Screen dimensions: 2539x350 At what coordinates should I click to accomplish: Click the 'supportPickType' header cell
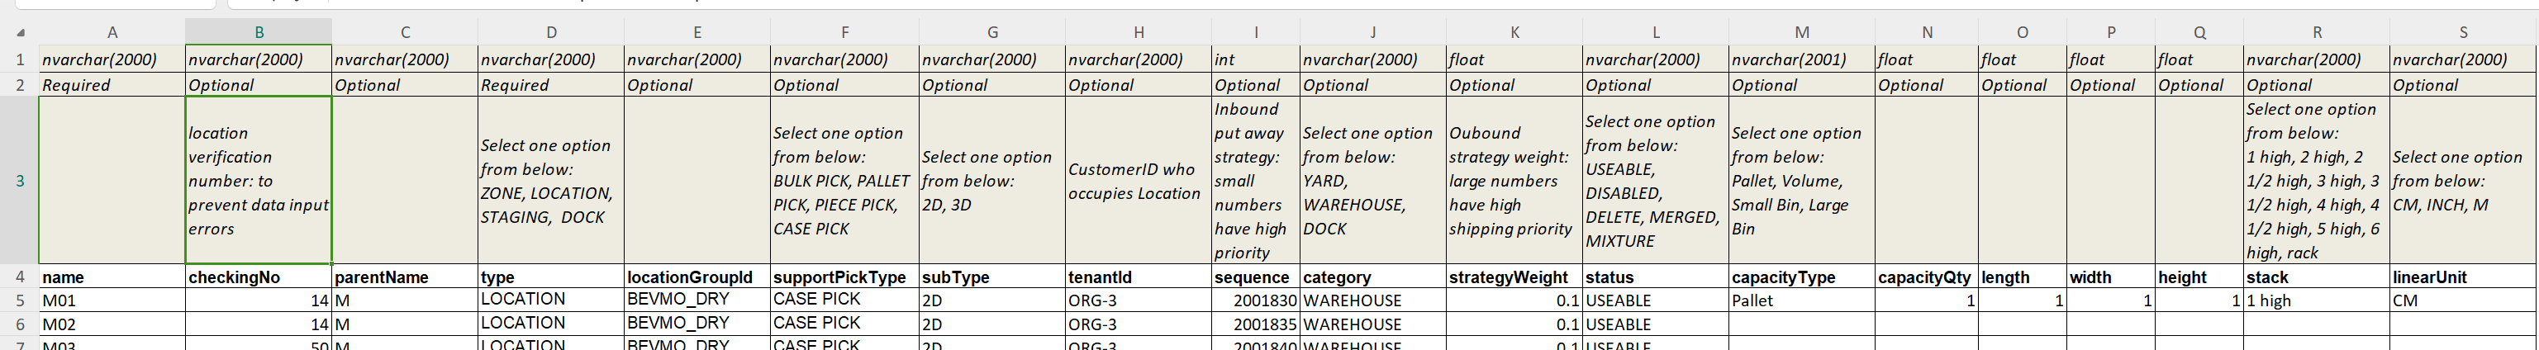(x=844, y=277)
